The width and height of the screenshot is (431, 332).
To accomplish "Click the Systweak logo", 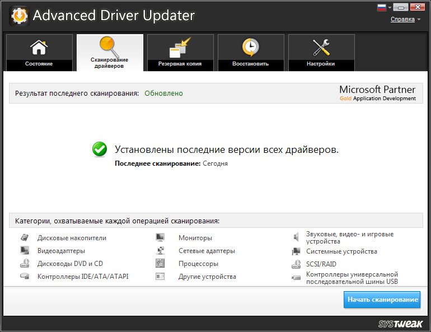I will point(400,324).
